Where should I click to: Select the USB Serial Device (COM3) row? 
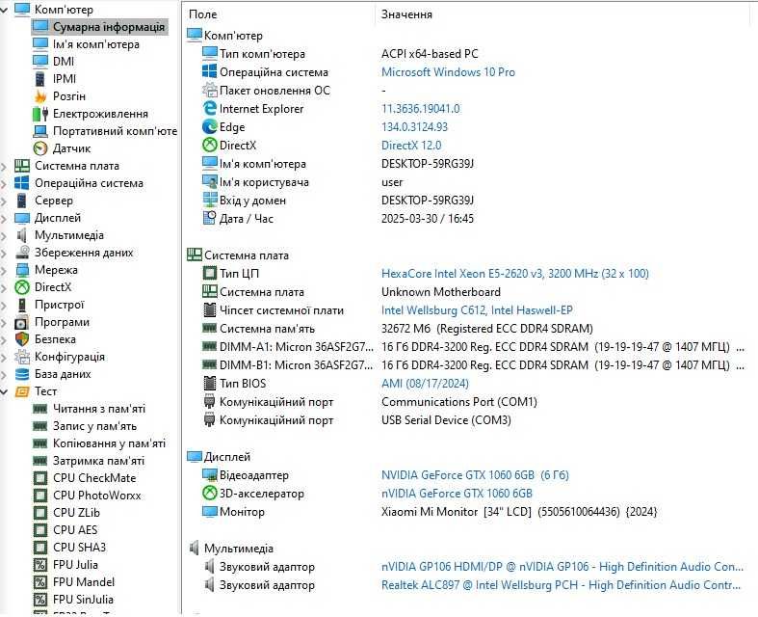(356, 420)
